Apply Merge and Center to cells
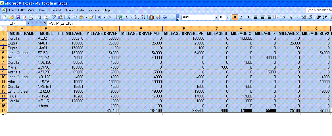The image size is (332, 136). pos(276,17)
